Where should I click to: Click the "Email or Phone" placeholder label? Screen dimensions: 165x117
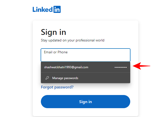point(56,52)
